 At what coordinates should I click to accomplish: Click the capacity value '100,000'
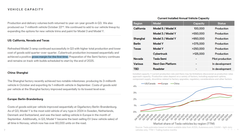click(x=199, y=29)
